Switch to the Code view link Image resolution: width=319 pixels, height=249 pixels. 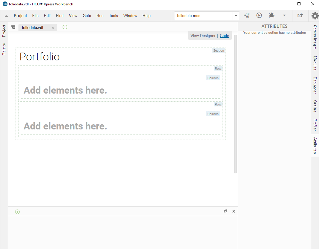[224, 36]
